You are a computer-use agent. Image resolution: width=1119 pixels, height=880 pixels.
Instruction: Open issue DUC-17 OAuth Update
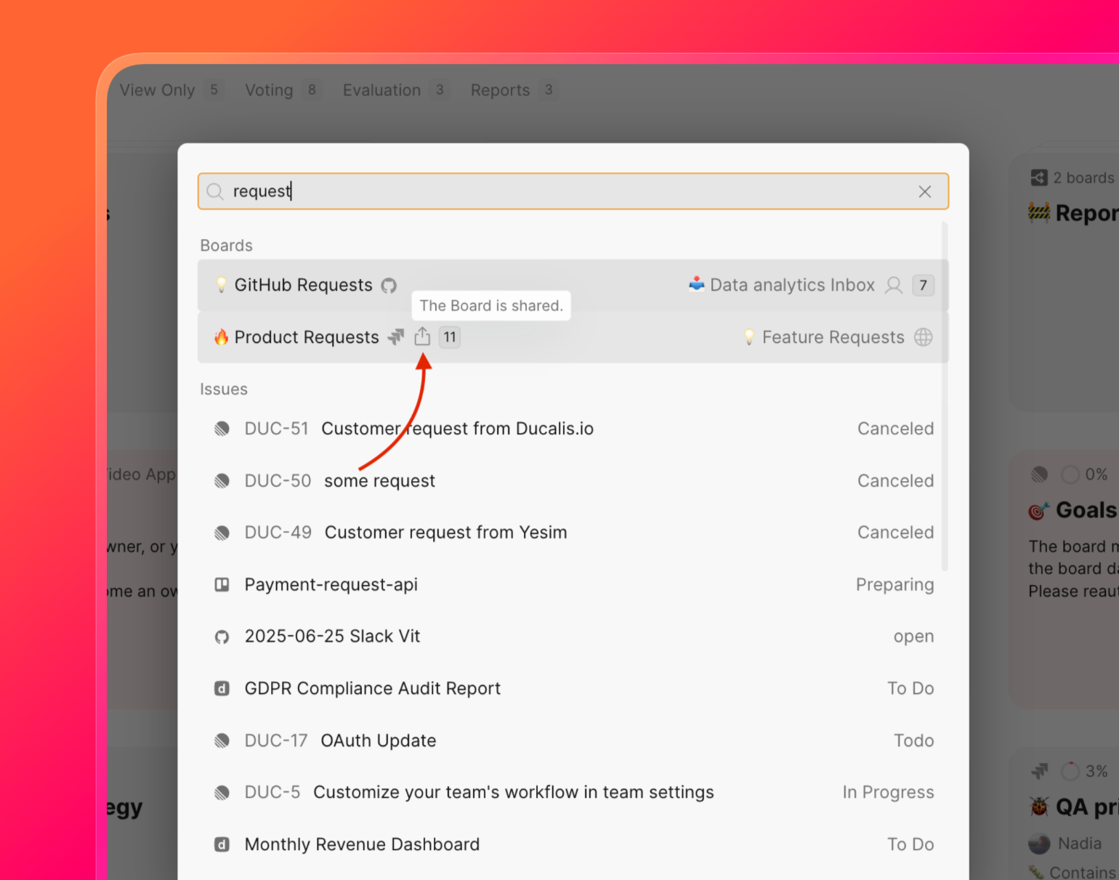[573, 740]
